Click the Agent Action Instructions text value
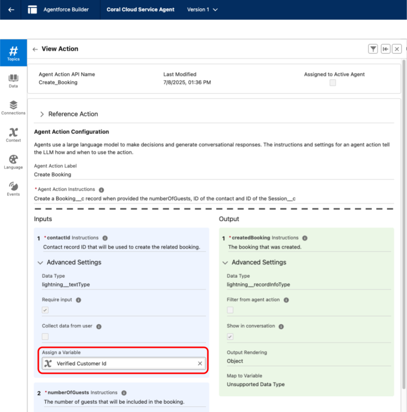This screenshot has height=412, width=407. pos(165,199)
